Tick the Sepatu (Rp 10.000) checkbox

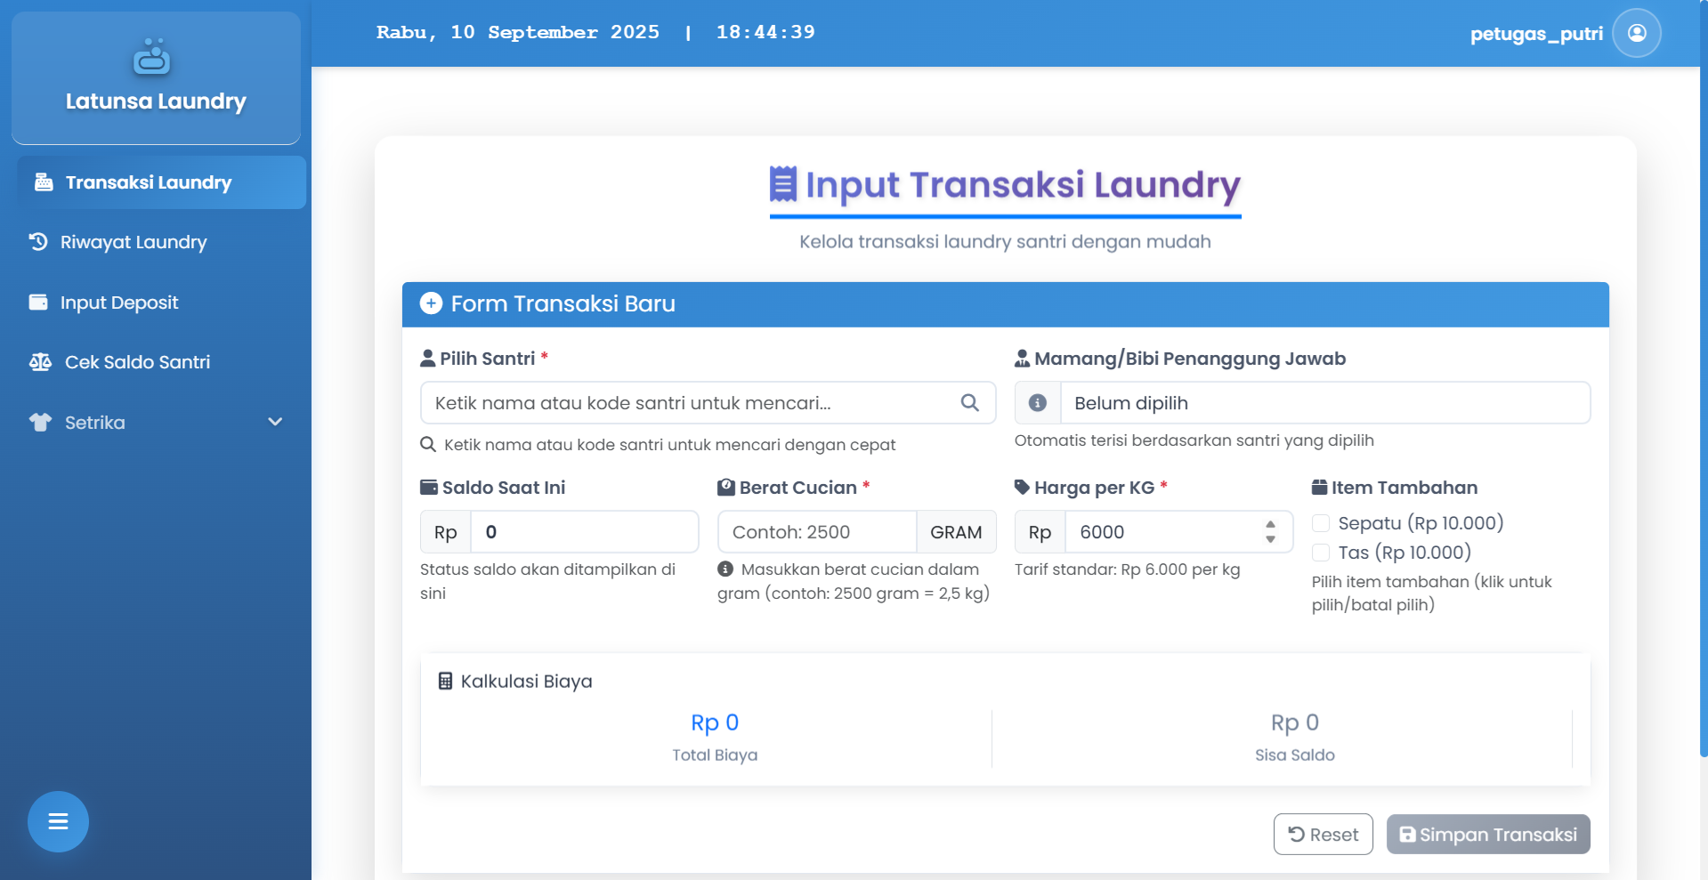click(x=1321, y=523)
